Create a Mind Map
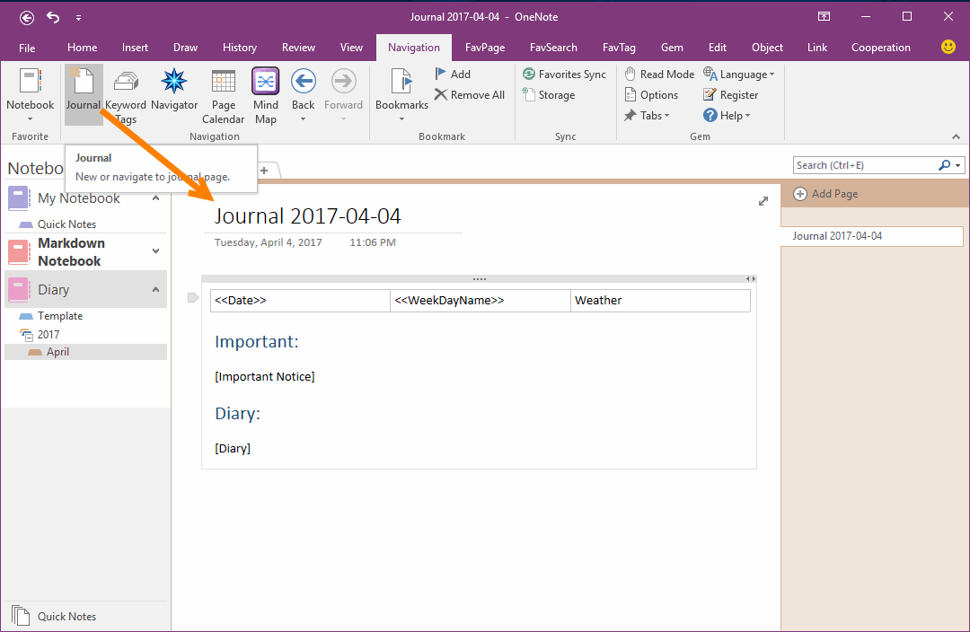Image resolution: width=970 pixels, height=632 pixels. coord(265,93)
